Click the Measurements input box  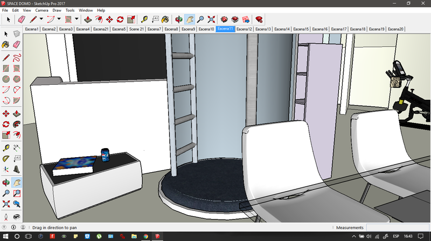pyautogui.click(x=398, y=228)
